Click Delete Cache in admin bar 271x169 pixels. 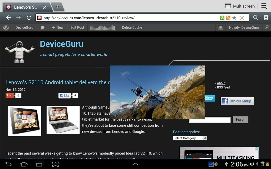[x=132, y=27]
